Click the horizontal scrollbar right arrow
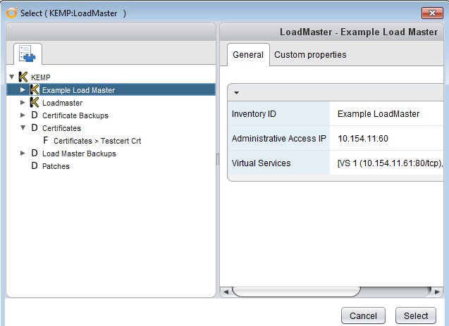This screenshot has width=449, height=326. coord(437,292)
